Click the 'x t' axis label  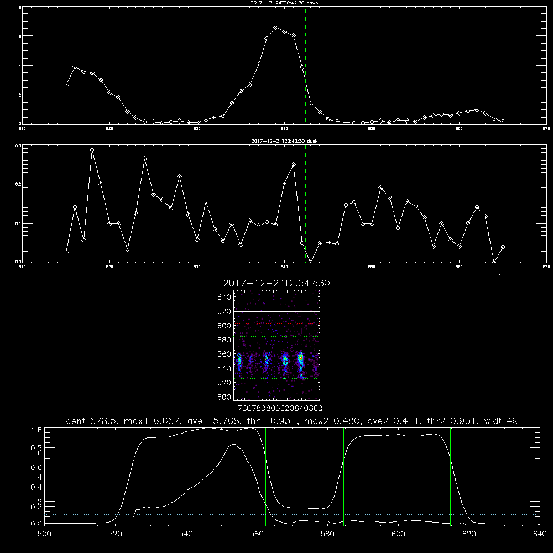503,274
